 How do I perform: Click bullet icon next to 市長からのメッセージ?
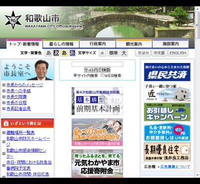point(4,85)
